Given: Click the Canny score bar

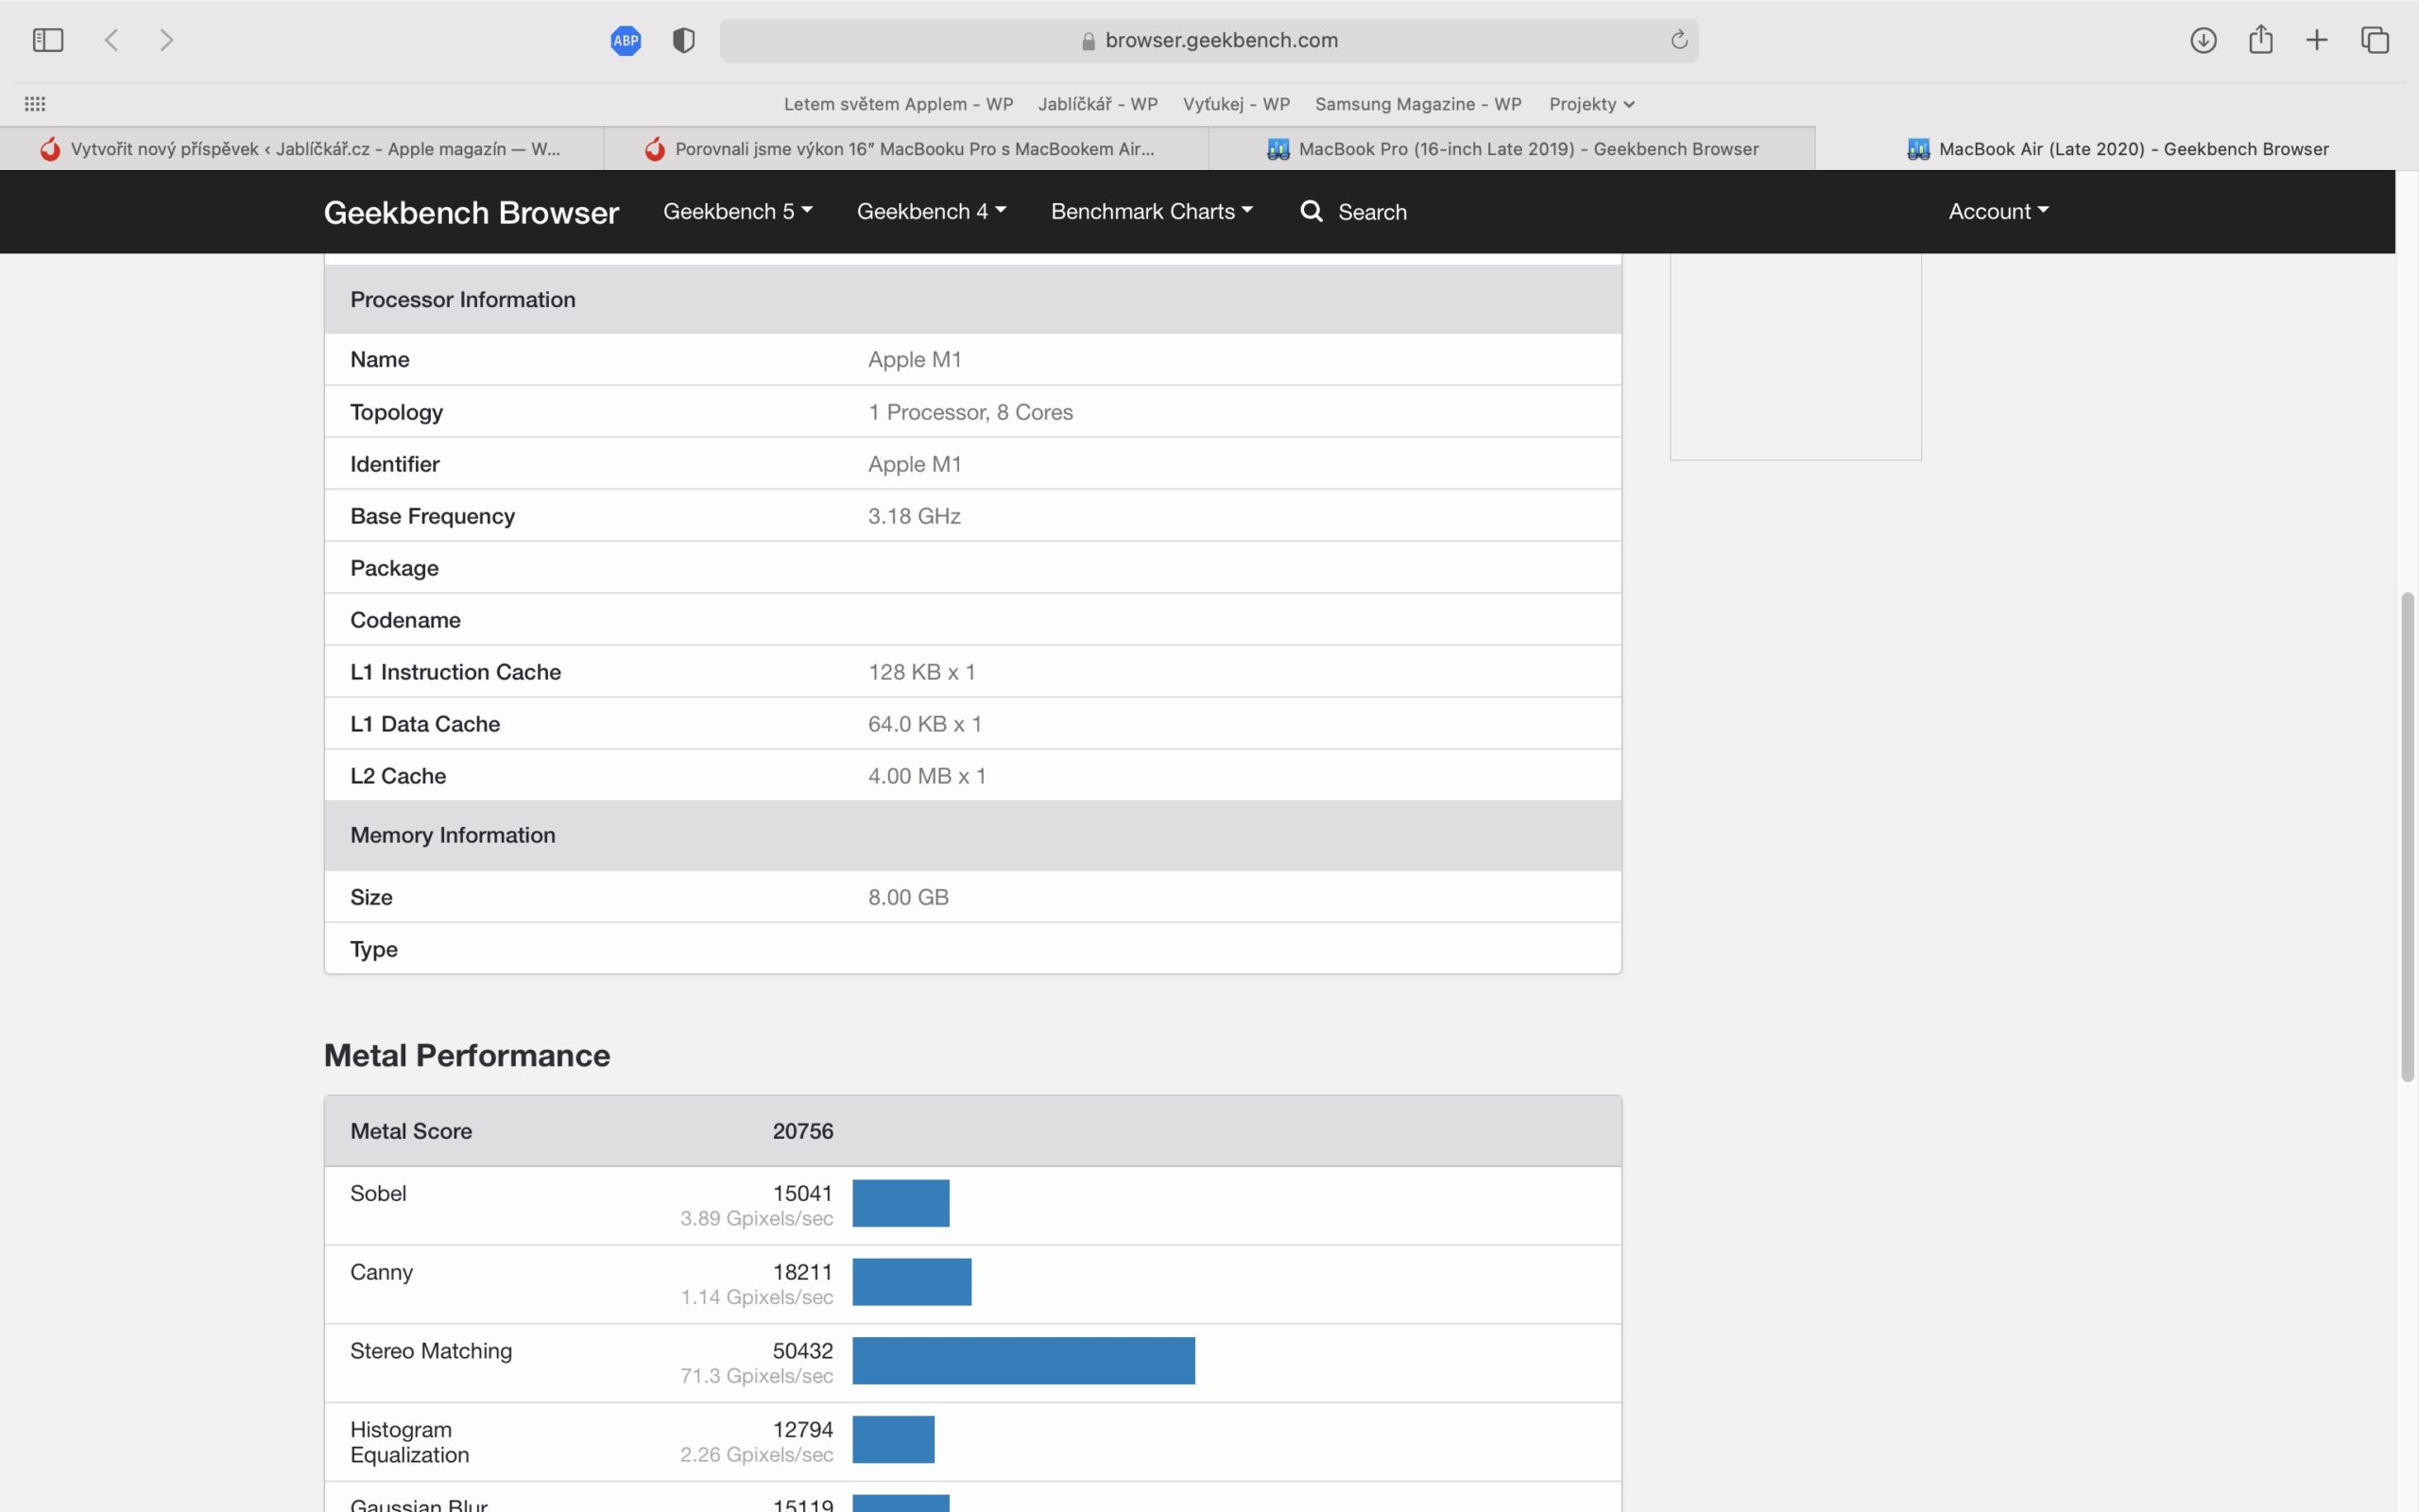Looking at the screenshot, I should pyautogui.click(x=912, y=1282).
